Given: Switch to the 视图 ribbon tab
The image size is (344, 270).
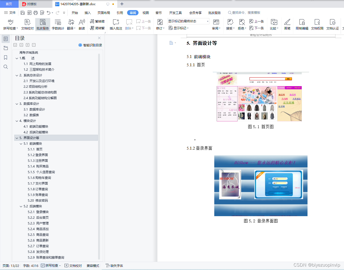Looking at the screenshot, I should coord(145,12).
